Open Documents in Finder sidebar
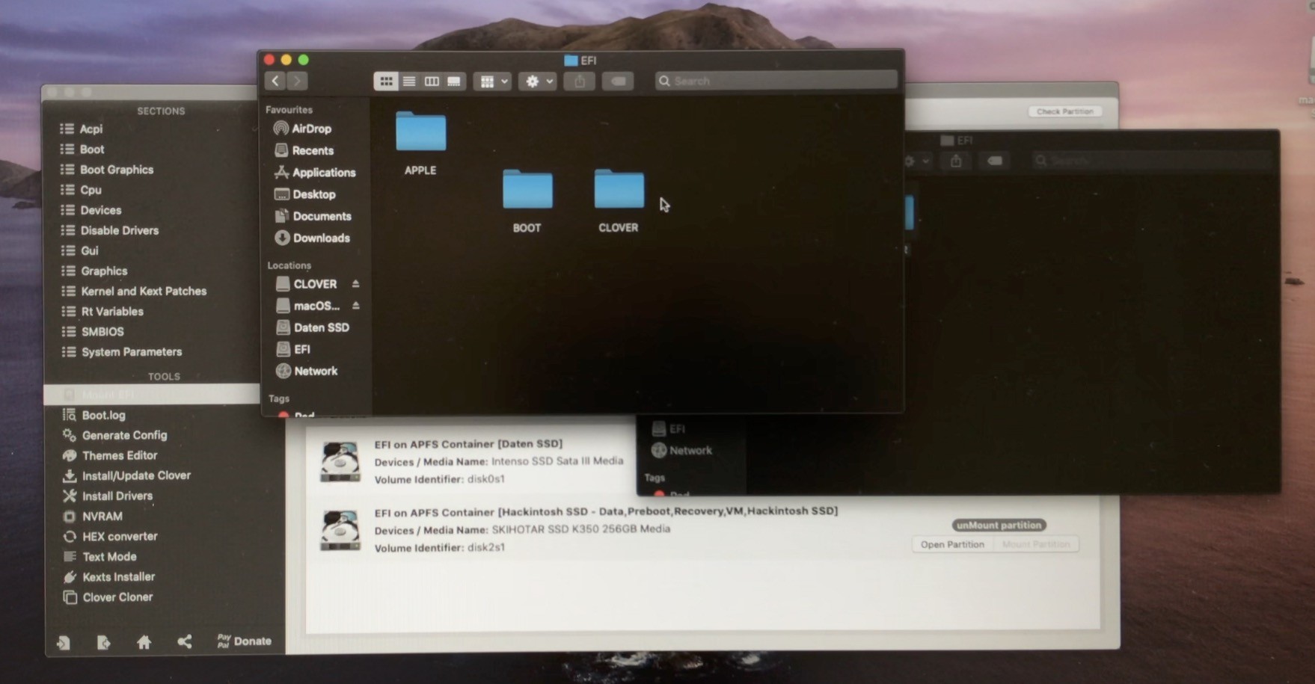The width and height of the screenshot is (1315, 684). [x=313, y=216]
